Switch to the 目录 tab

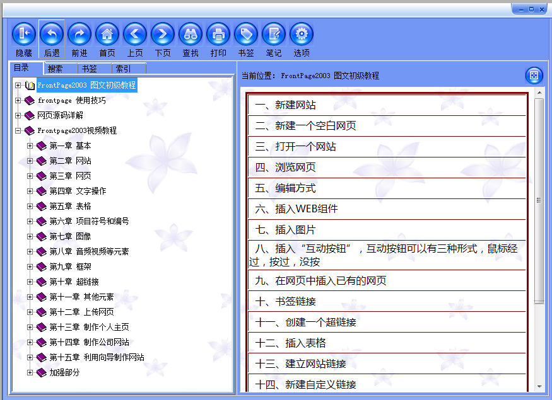point(26,68)
